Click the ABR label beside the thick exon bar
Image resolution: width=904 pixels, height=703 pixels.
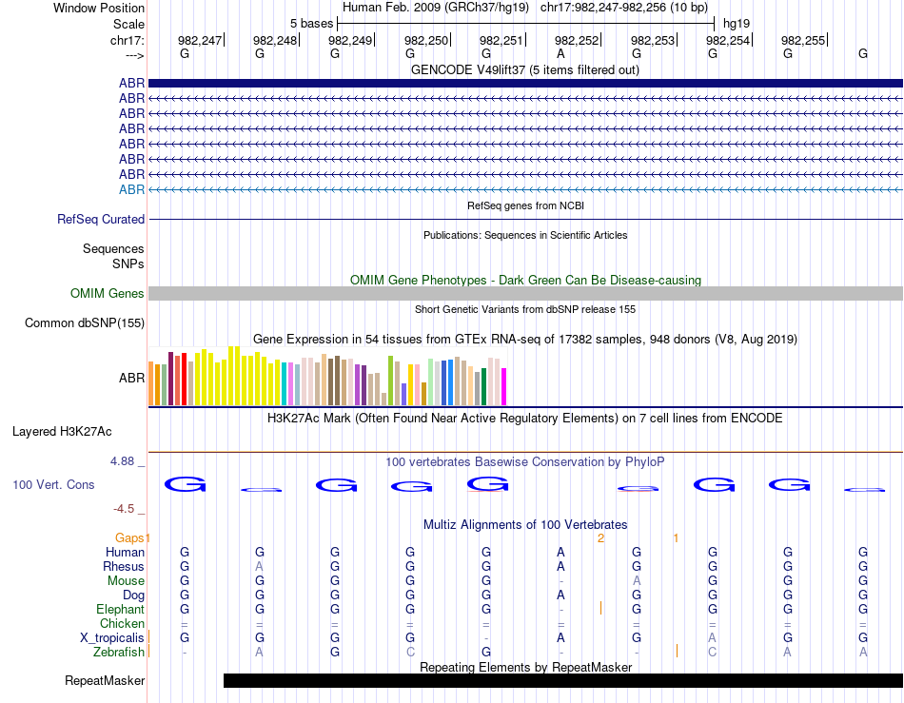tap(131, 83)
